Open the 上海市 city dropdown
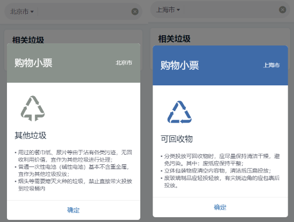Viewport: 294px width, 222px height. point(168,10)
